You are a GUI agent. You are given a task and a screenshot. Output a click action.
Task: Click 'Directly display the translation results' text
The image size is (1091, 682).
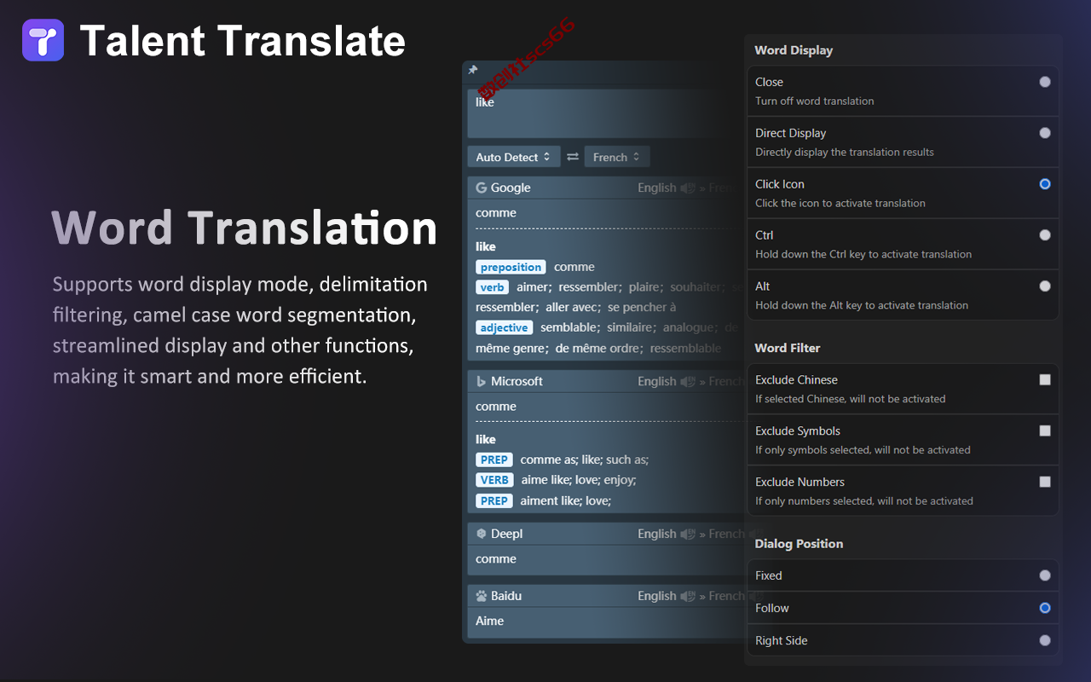(845, 152)
